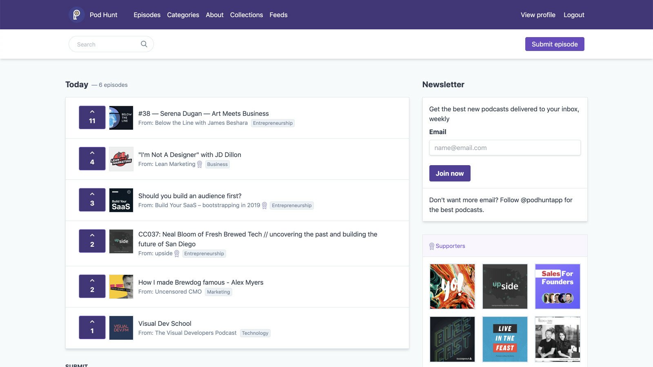Screen dimensions: 653x367
Task: Filter by the Technology category tag
Action: tap(255, 333)
